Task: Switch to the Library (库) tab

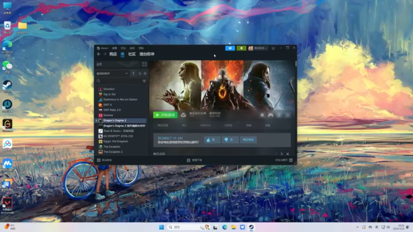Action: tap(122, 54)
